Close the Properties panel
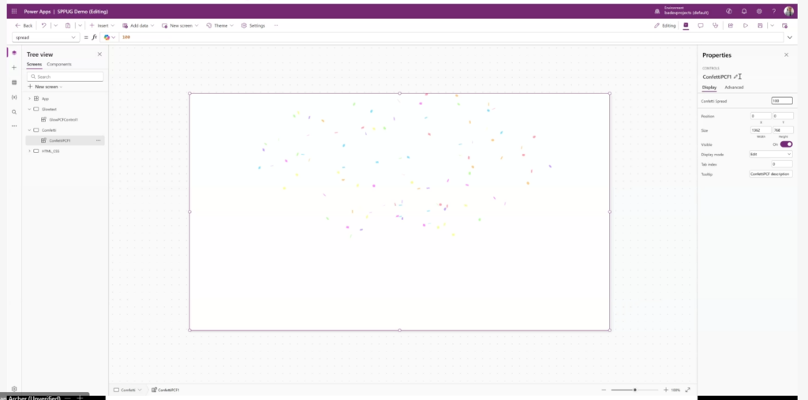808x400 pixels. 787,54
